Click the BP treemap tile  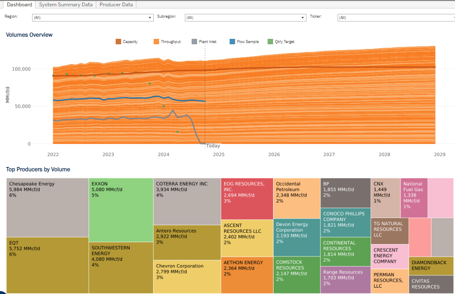[346, 193]
